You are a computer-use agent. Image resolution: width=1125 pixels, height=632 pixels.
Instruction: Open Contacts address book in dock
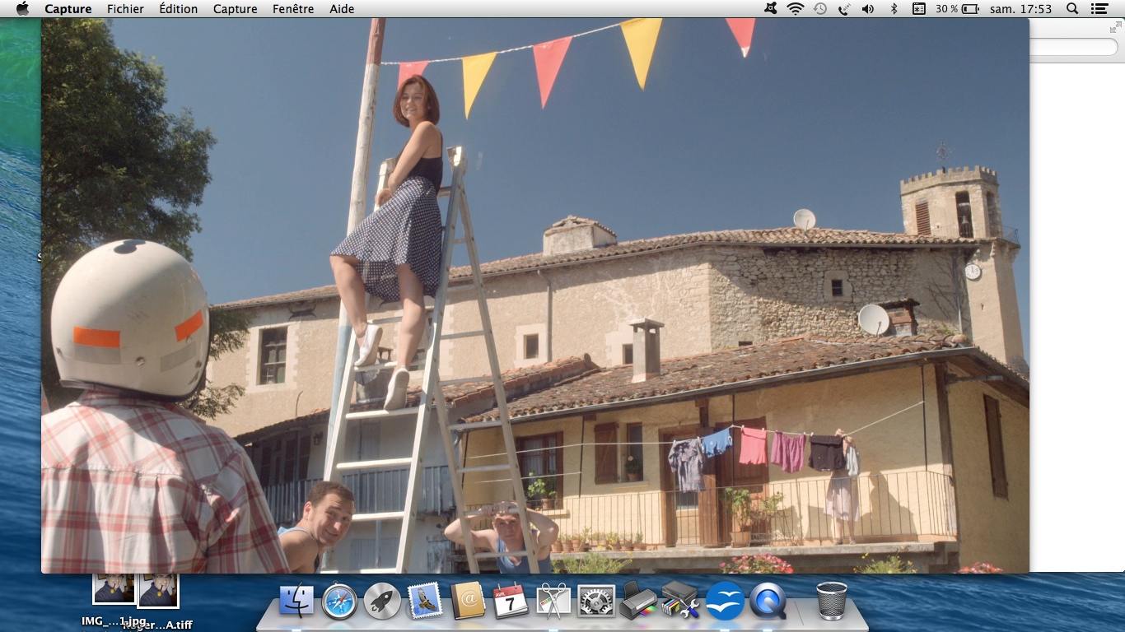tap(468, 601)
